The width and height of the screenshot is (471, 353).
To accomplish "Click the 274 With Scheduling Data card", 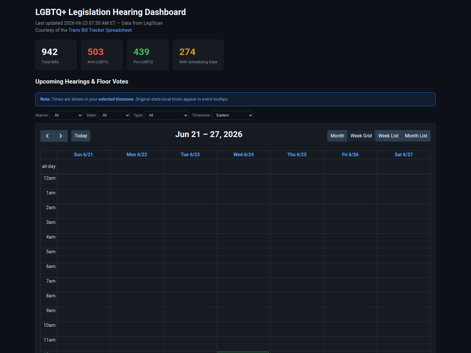I will coord(198,55).
